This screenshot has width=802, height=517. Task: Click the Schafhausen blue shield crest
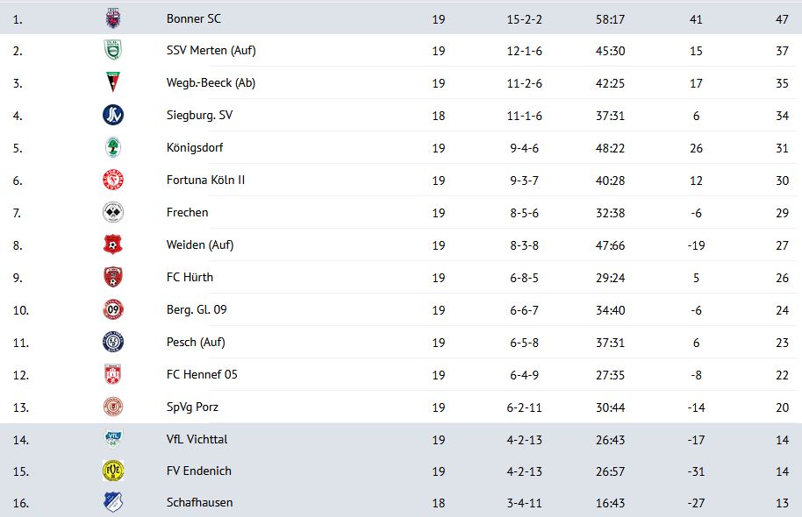coord(112,502)
